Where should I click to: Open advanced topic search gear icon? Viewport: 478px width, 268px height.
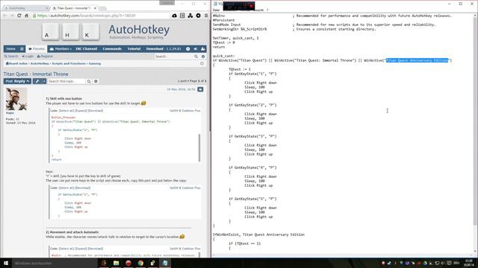tap(96, 81)
